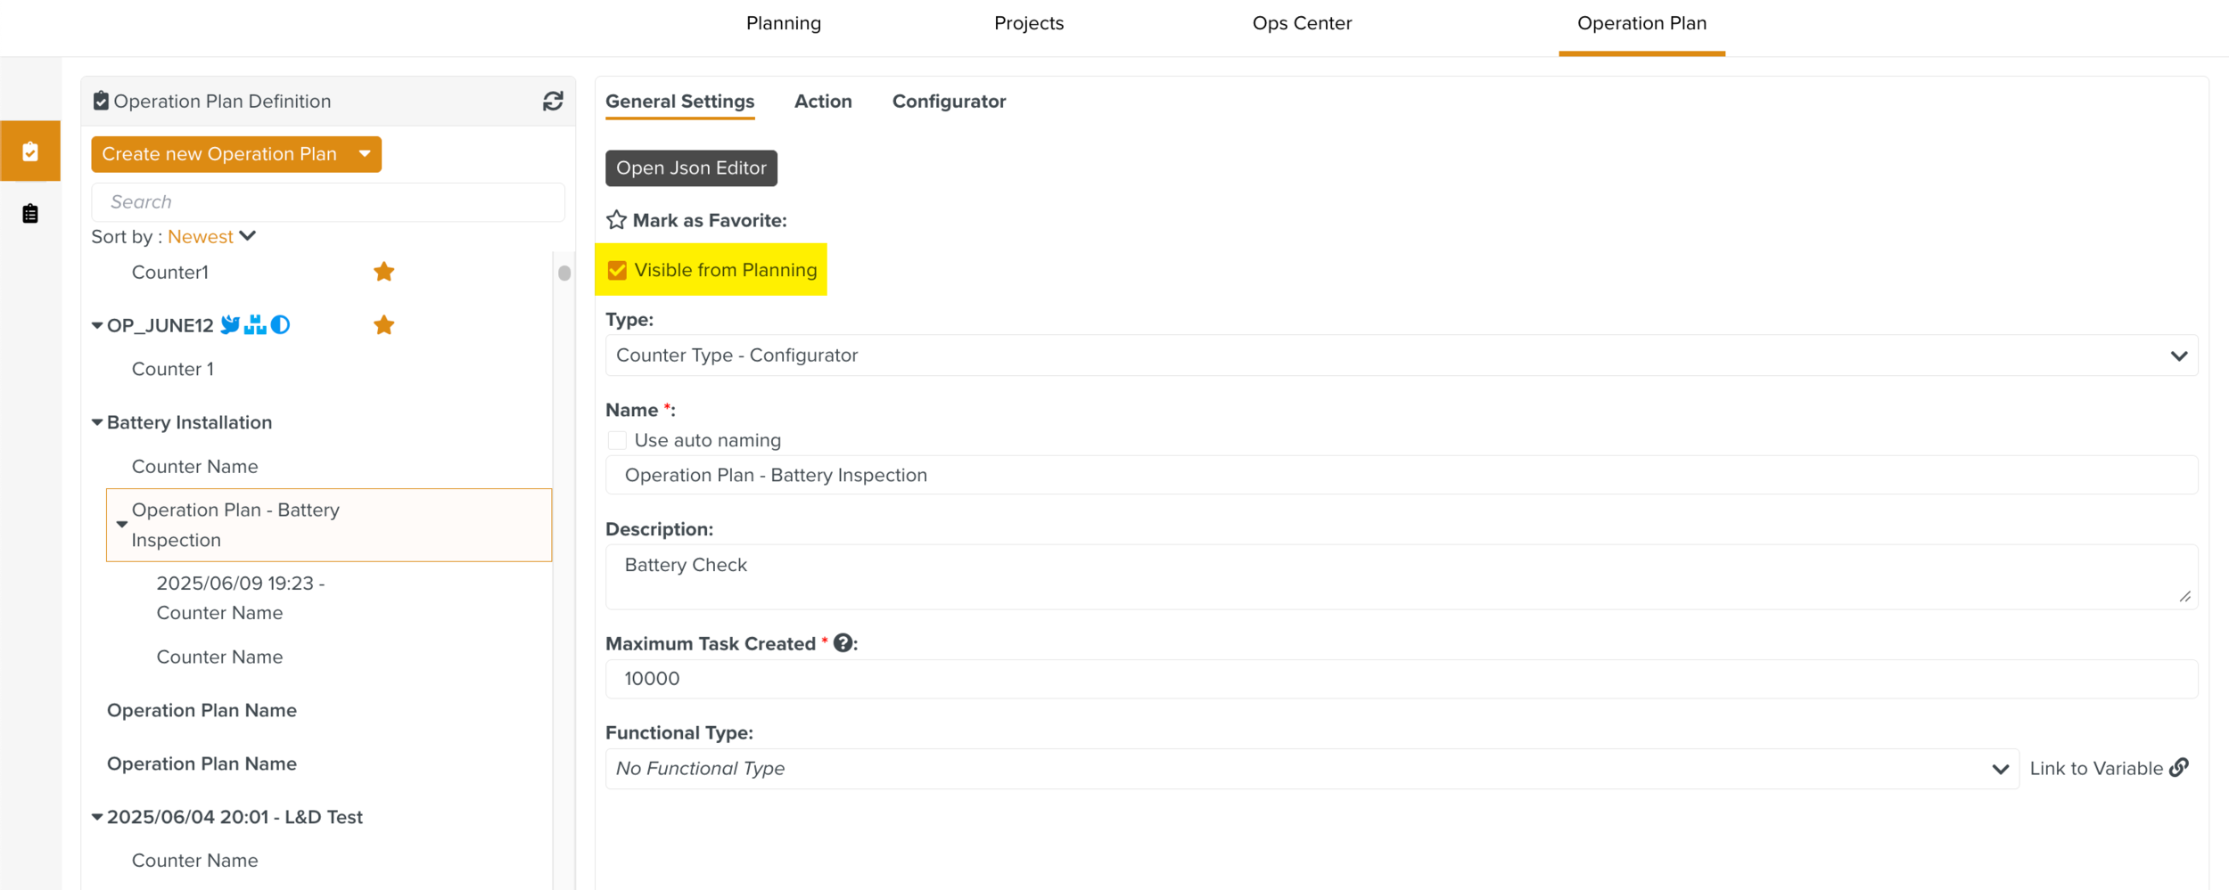Click the refresh icon in Operation Plan Definition header
Viewport: 2229px width, 890px height.
tap(553, 102)
